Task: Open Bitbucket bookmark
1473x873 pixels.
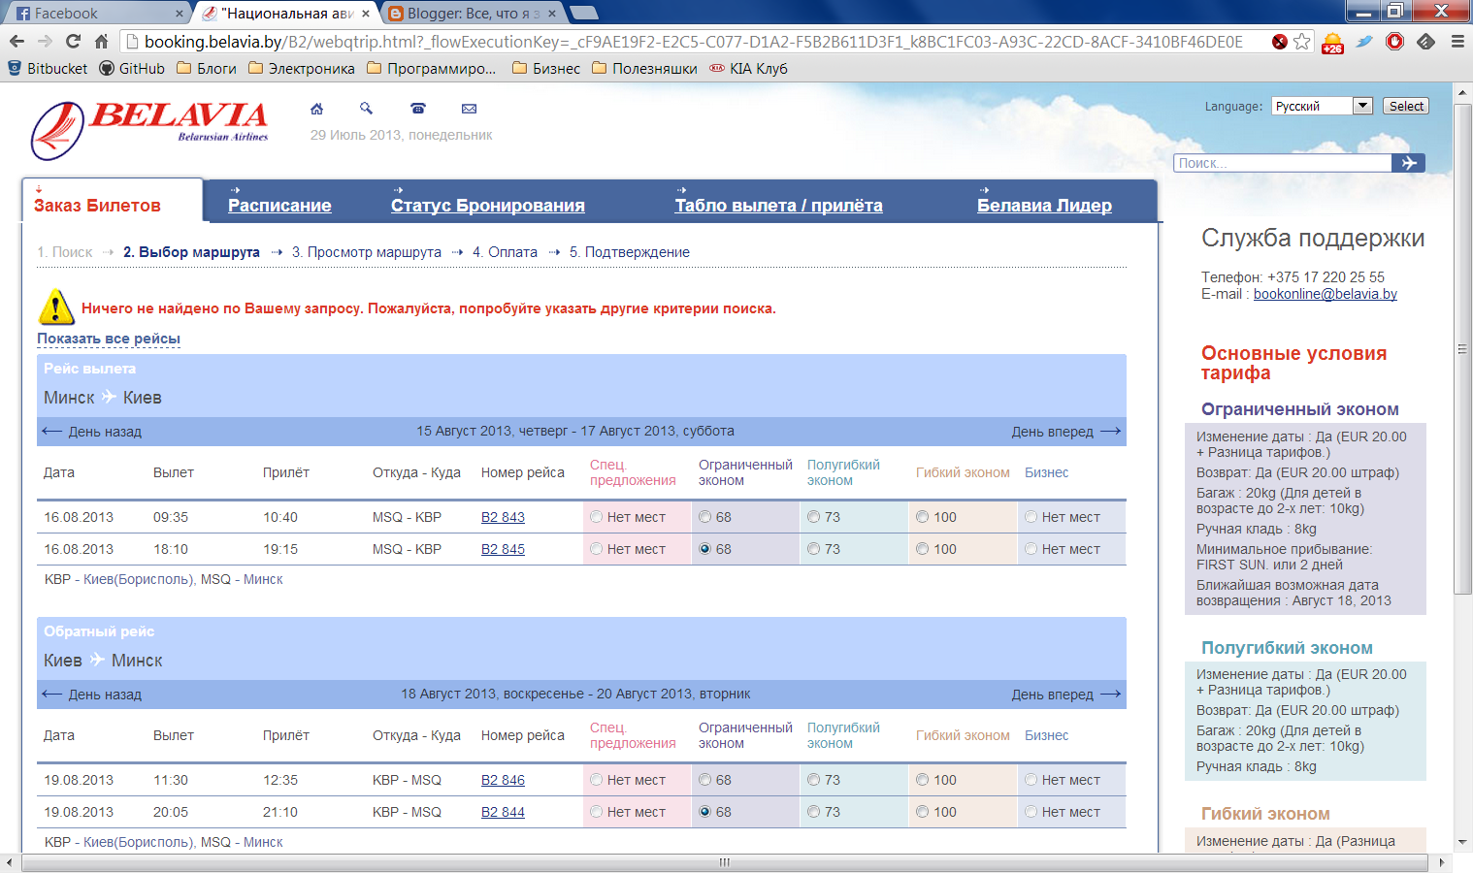Action: click(48, 69)
